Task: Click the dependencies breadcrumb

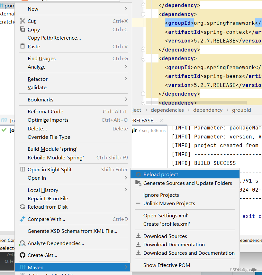Action: (x=167, y=110)
